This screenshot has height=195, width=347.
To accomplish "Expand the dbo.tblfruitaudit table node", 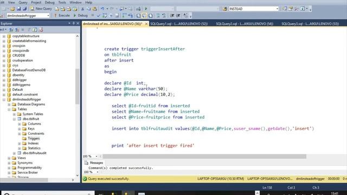I will click(x=14, y=153).
